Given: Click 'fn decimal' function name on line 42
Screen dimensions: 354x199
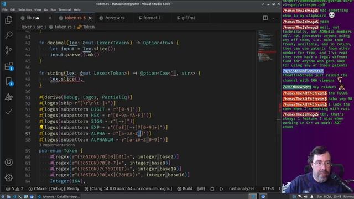Looking at the screenshot, I should 56,43.
